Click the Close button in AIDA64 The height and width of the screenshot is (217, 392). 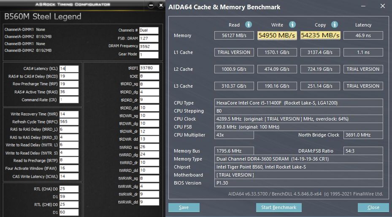coord(373,207)
